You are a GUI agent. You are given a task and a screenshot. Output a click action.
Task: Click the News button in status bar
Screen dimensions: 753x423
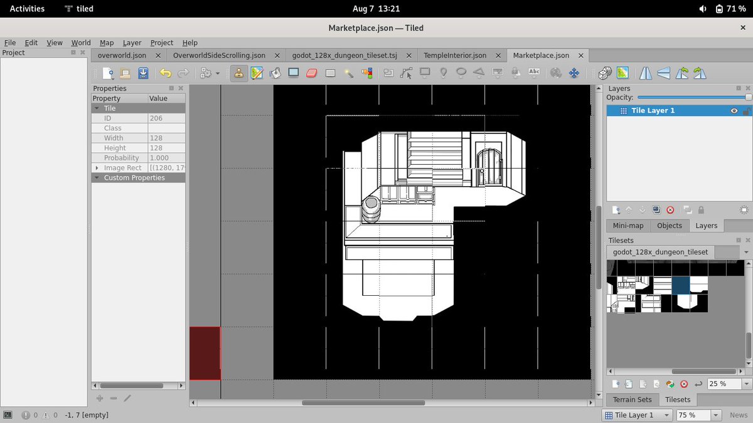[739, 415]
